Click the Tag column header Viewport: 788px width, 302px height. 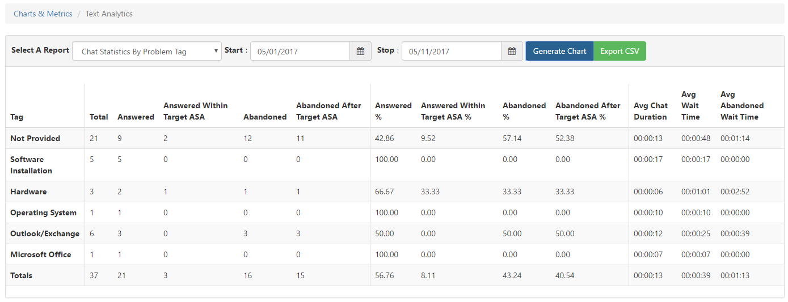(x=17, y=117)
